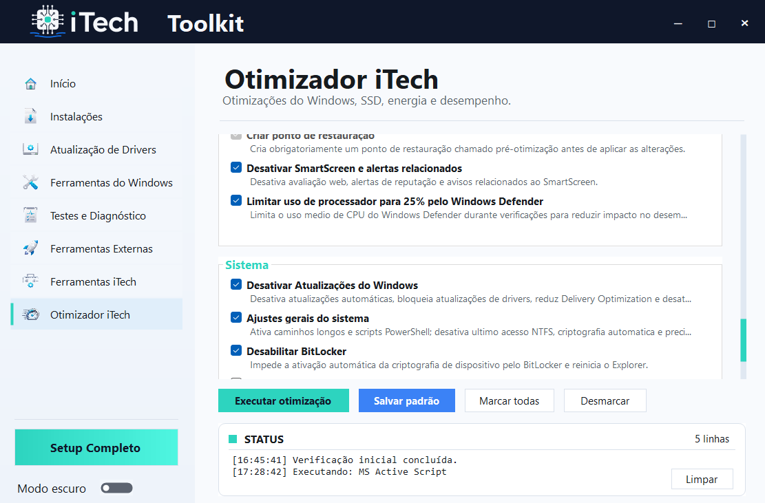Open Ferramentas iTech menu entry
The width and height of the screenshot is (765, 503).
click(x=96, y=281)
